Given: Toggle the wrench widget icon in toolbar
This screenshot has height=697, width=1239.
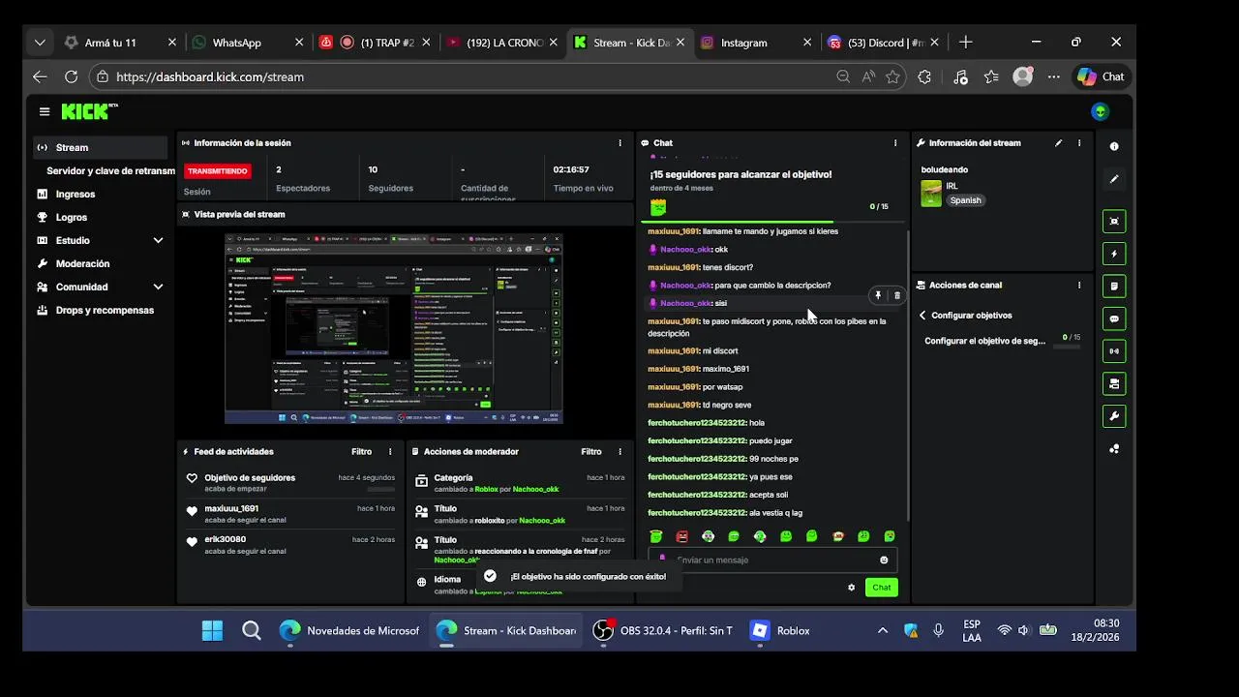Looking at the screenshot, I should coord(1114,416).
